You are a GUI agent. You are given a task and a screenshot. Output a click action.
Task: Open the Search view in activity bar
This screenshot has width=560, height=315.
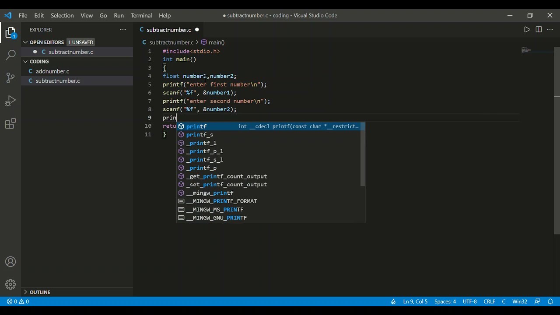[10, 55]
